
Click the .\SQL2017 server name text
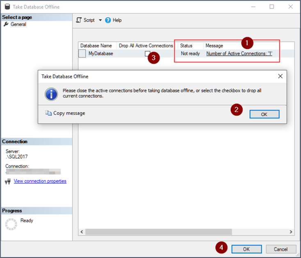pos(17,157)
